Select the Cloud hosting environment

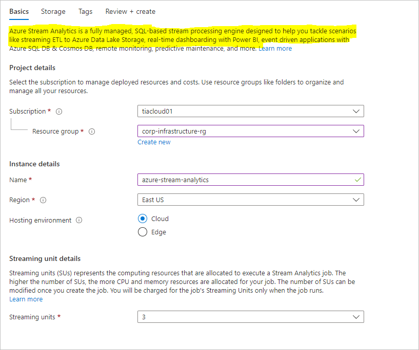tap(143, 218)
